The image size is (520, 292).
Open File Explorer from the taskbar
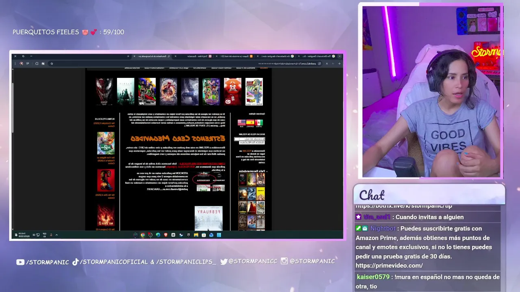pyautogui.click(x=196, y=235)
